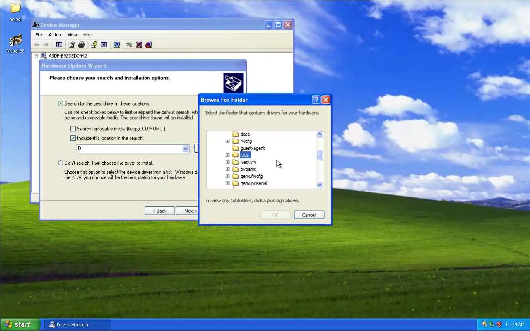
Task: Click the toolbar device icon with red X
Action: click(139, 45)
